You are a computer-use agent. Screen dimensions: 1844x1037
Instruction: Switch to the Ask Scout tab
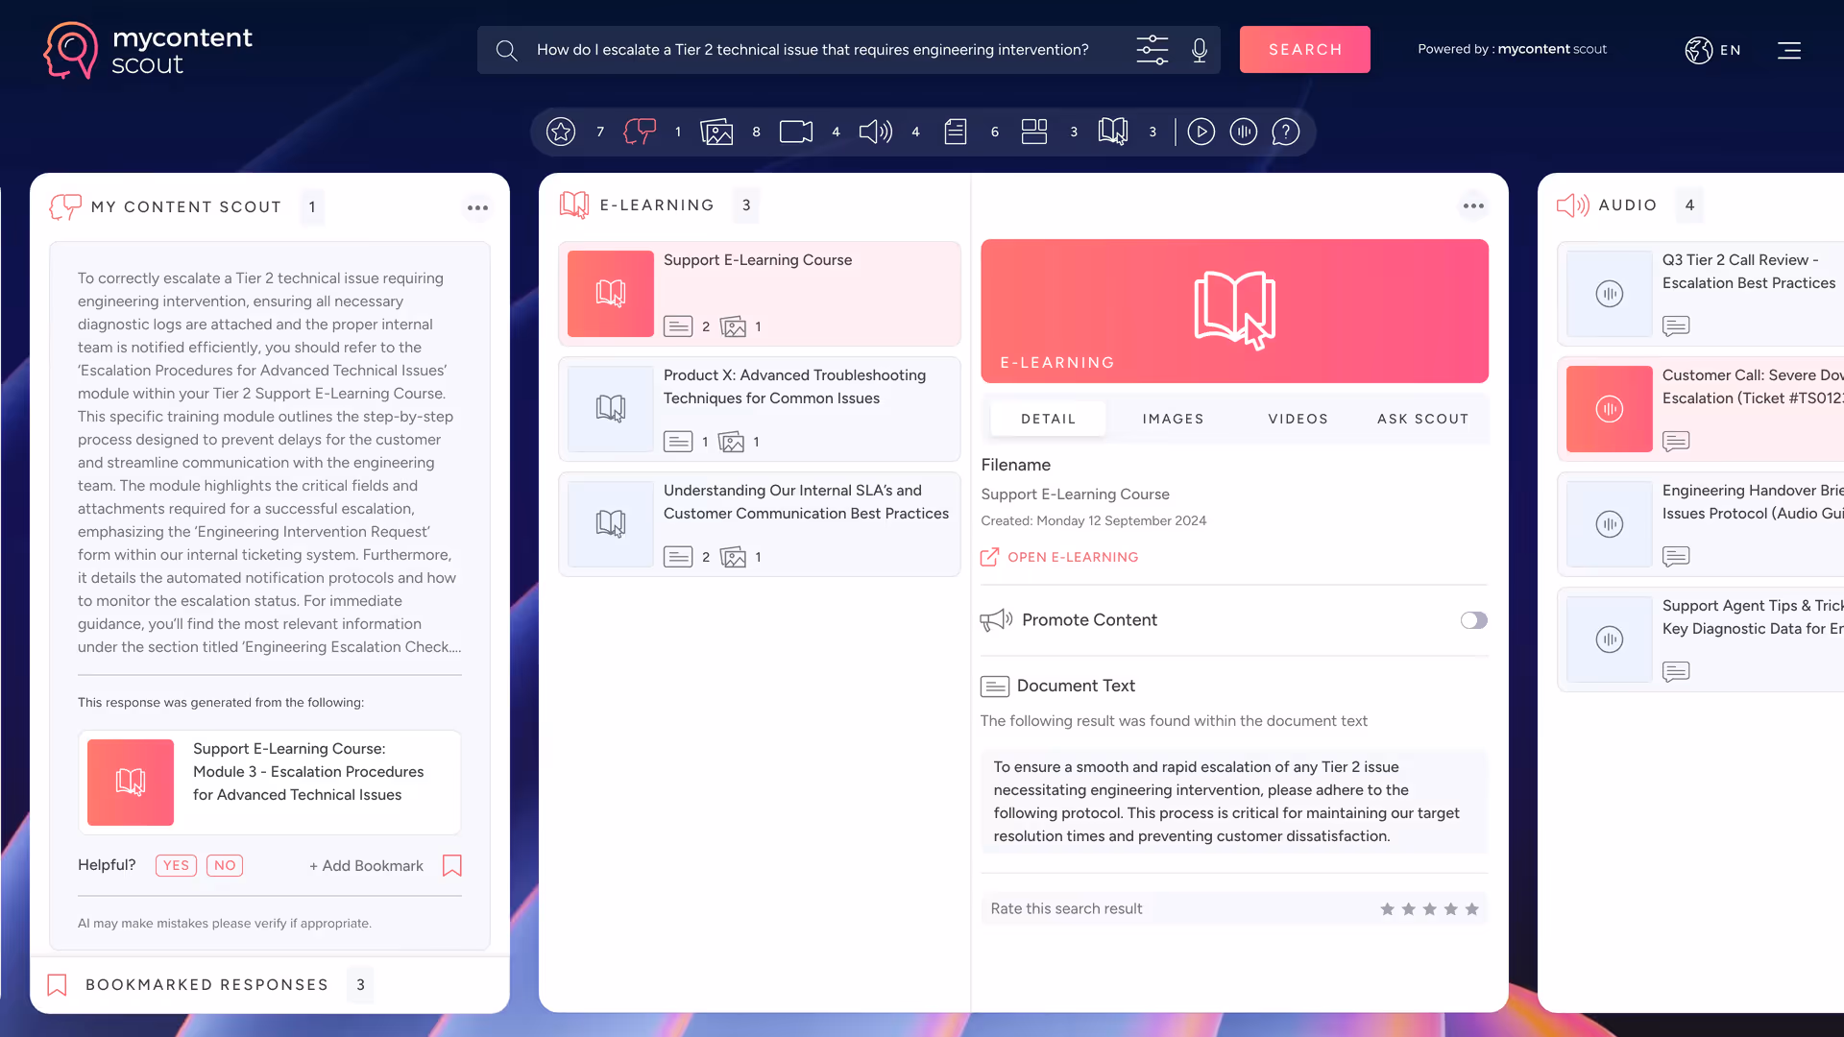point(1422,419)
